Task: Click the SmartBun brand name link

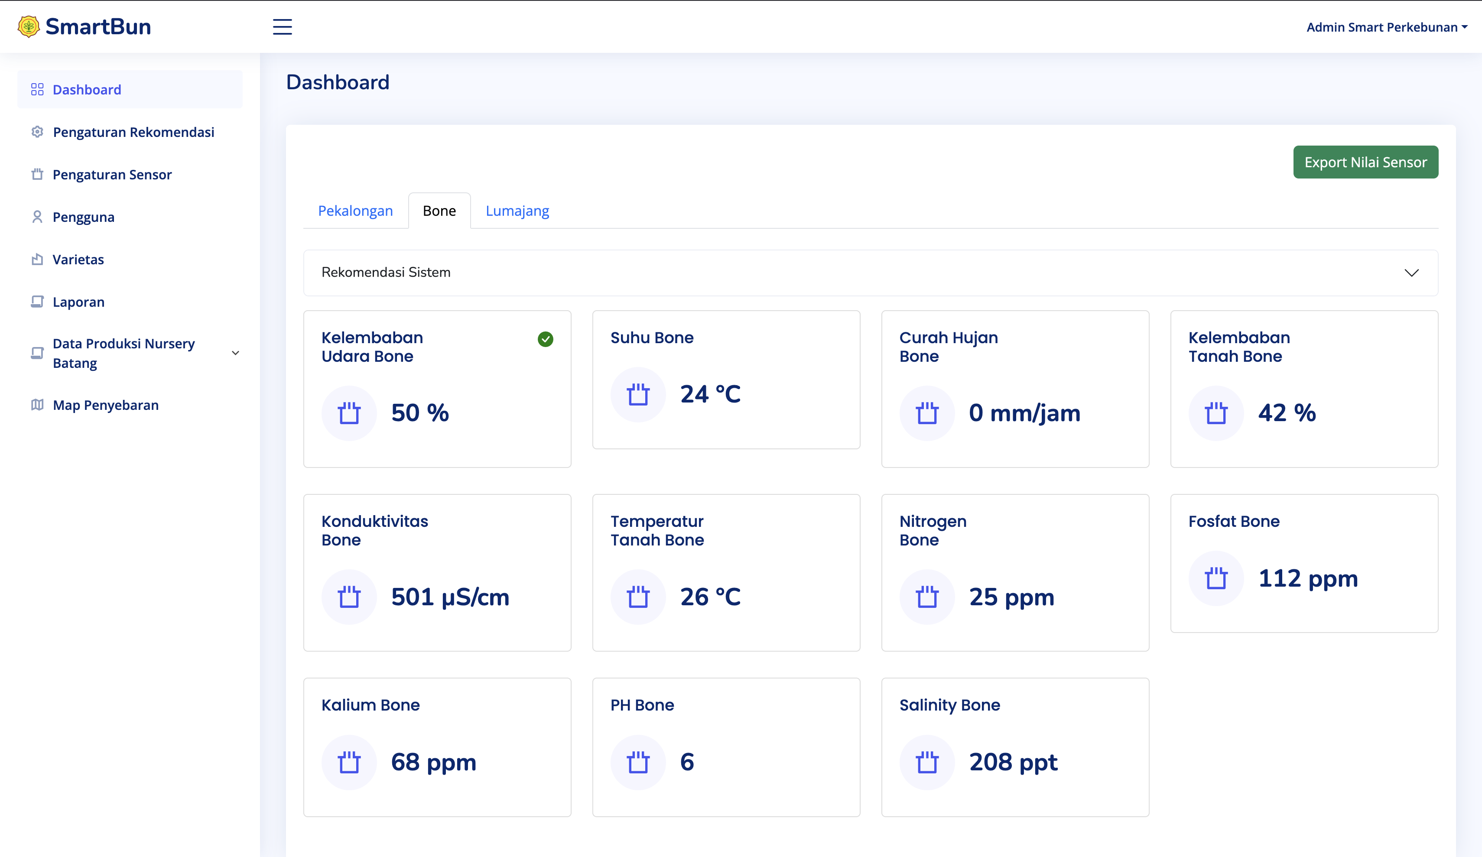Action: (x=98, y=26)
